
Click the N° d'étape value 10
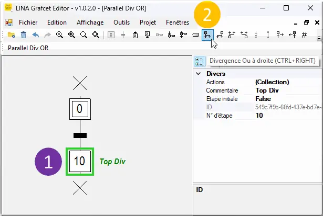(x=259, y=116)
